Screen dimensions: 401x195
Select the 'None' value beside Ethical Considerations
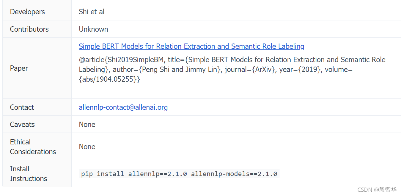click(87, 147)
